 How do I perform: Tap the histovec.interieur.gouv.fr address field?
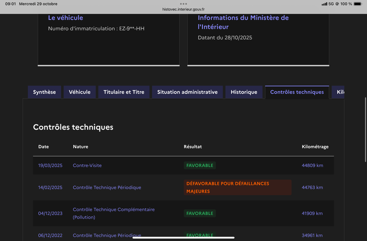coord(183,9)
